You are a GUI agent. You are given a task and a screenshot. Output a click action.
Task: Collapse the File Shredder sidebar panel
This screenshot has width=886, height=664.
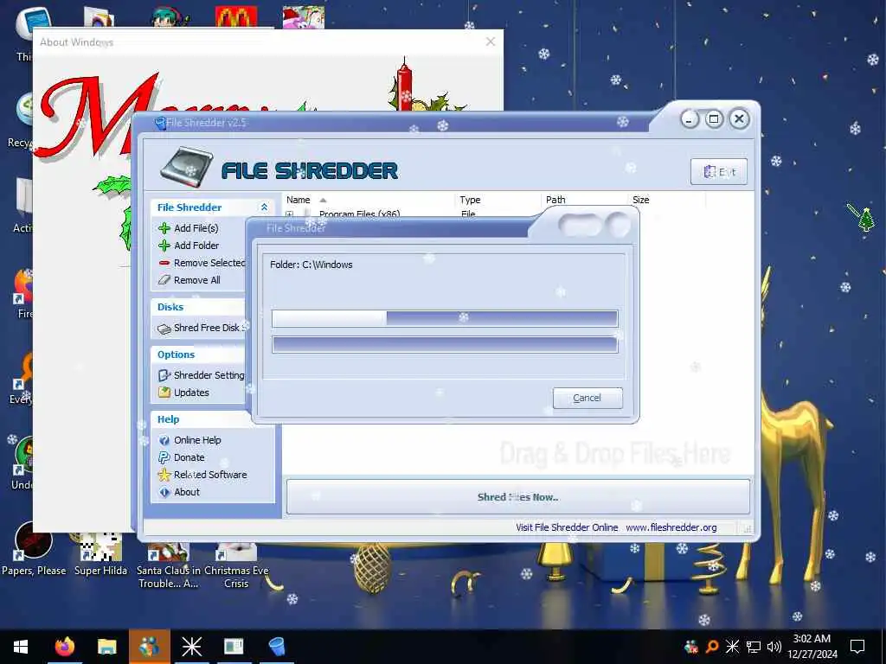click(x=264, y=207)
